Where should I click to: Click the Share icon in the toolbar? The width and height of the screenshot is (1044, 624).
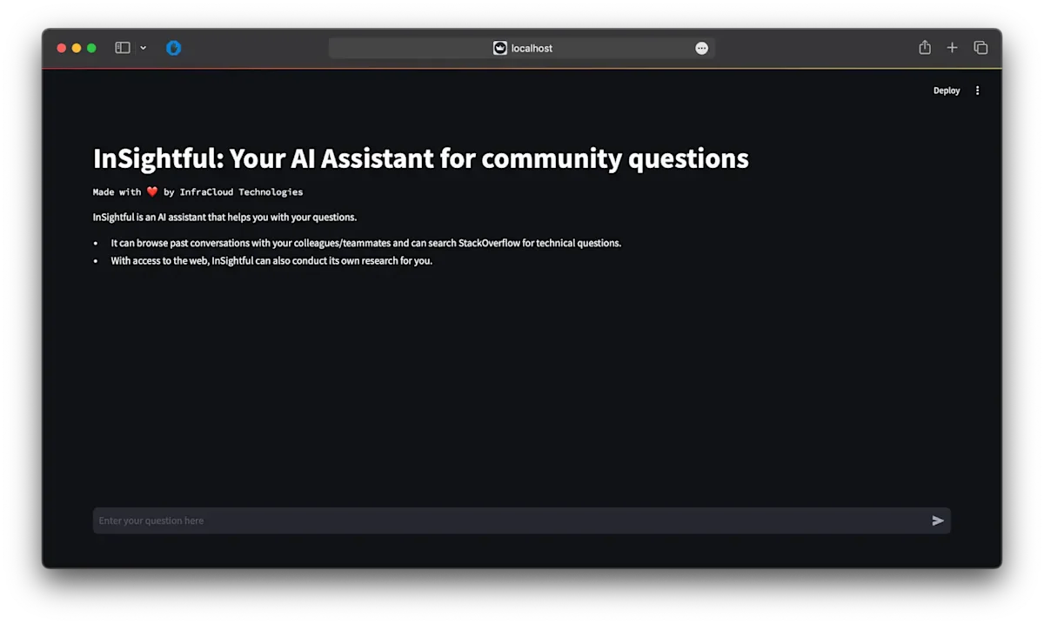[x=925, y=48]
